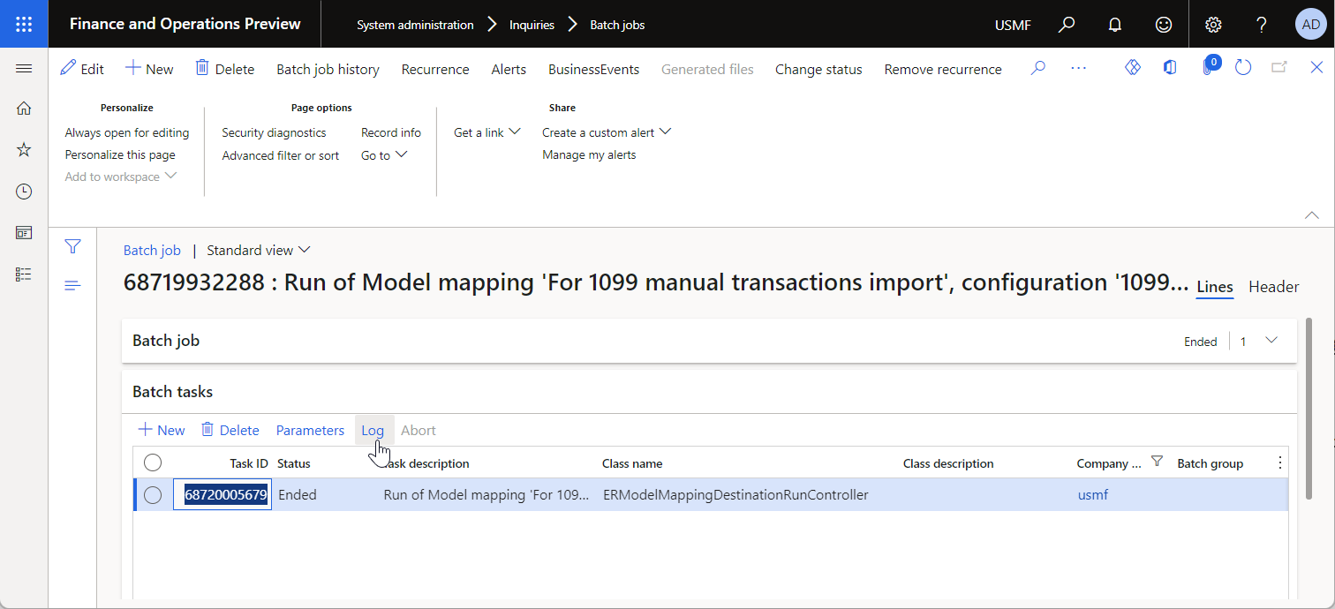Screen dimensions: 1335x609
Task: Open the Batch job history menu item
Action: tap(328, 68)
